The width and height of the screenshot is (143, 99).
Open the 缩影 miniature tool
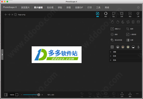pyautogui.click(x=114, y=34)
